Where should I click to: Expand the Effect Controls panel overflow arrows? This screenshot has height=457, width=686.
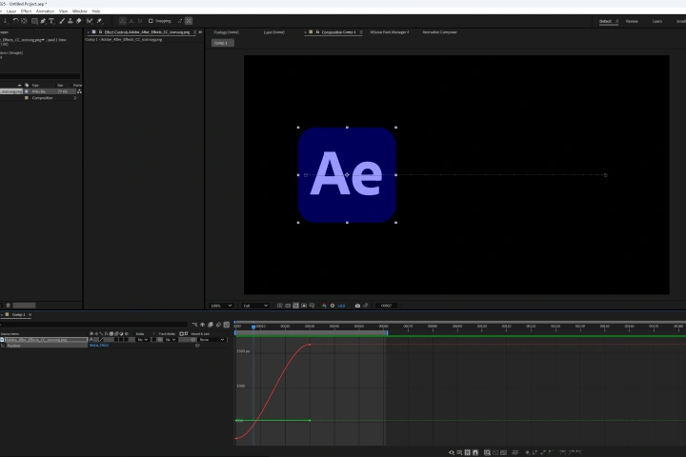click(x=200, y=32)
